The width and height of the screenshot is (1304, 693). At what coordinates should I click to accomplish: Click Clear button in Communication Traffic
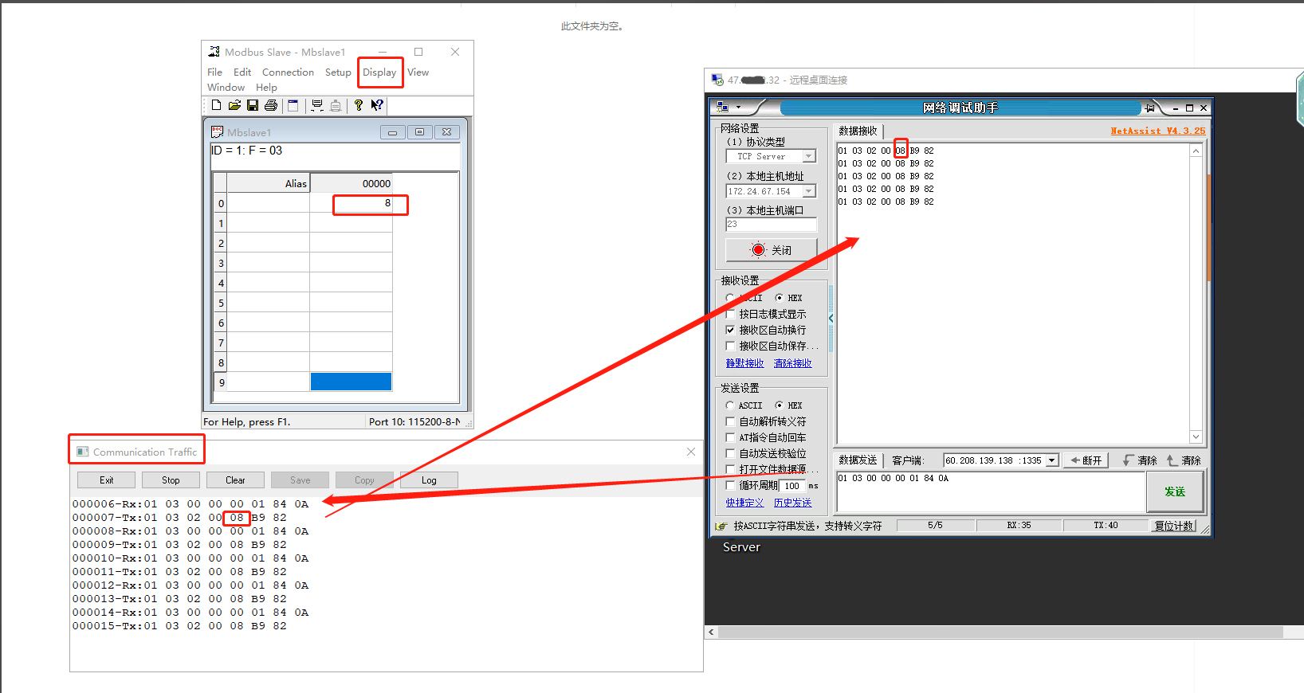tap(235, 480)
